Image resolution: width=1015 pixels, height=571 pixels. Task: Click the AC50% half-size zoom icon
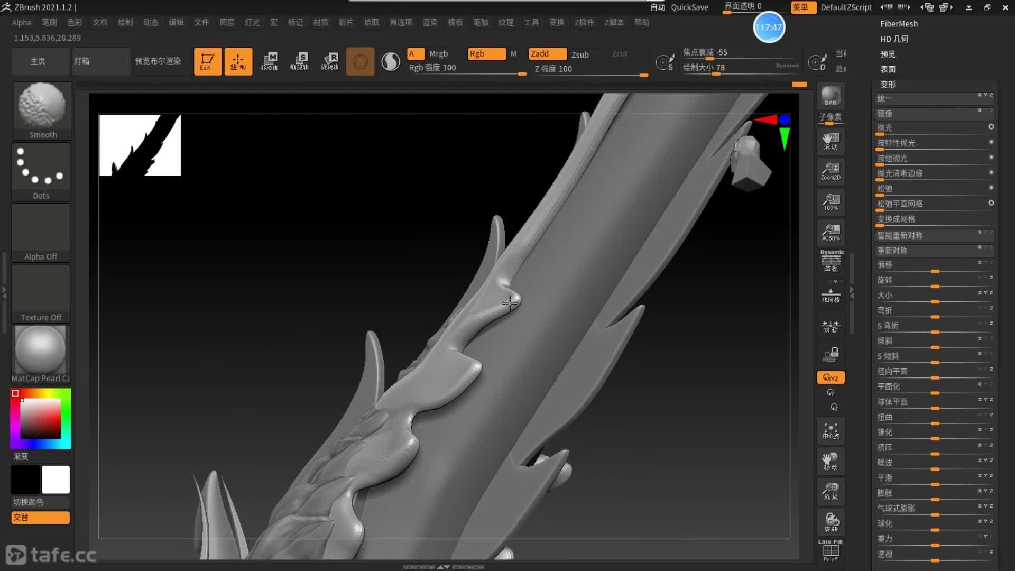pos(831,232)
